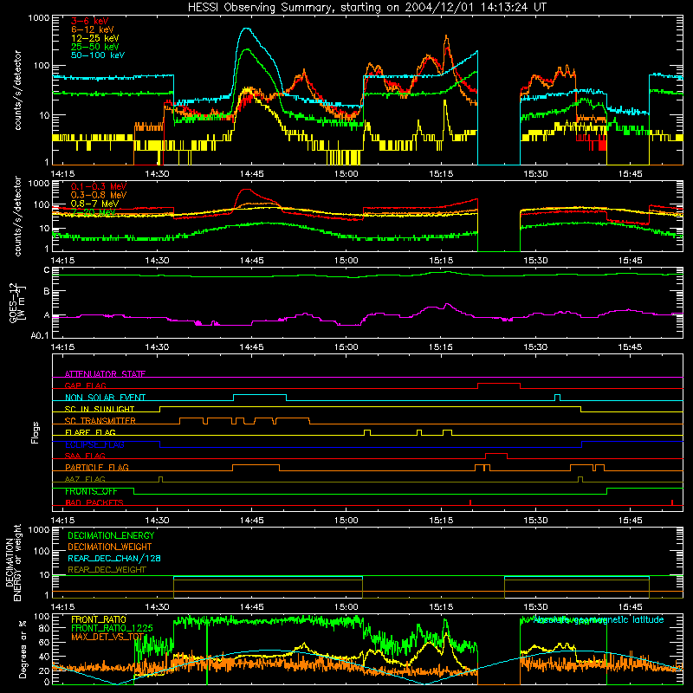Click the SAA_FLAG label
Image resolution: width=693 pixels, height=693 pixels.
coord(85,456)
